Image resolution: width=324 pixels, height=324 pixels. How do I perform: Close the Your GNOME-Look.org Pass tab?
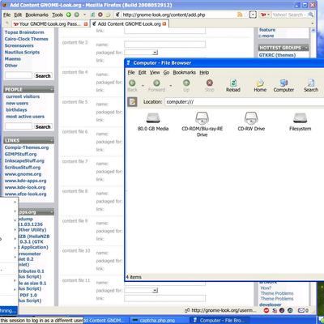86,24
